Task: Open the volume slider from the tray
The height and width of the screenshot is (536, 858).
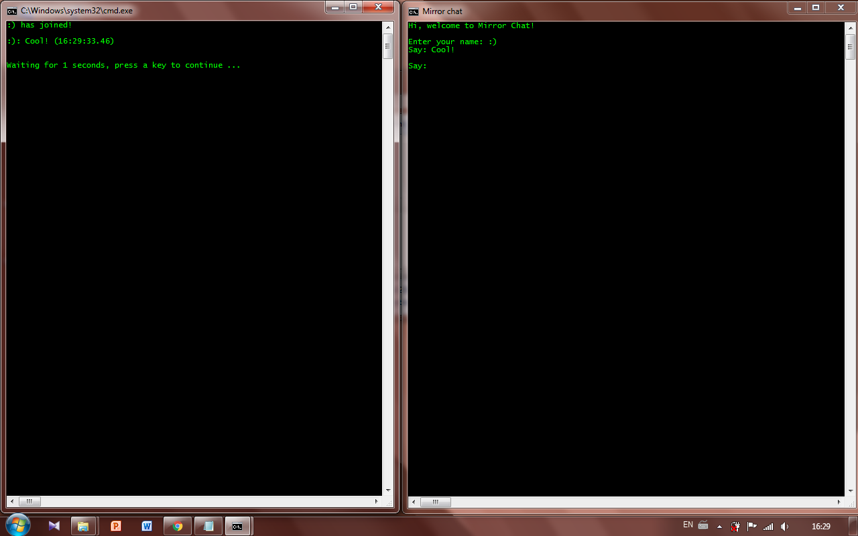Action: click(x=785, y=527)
